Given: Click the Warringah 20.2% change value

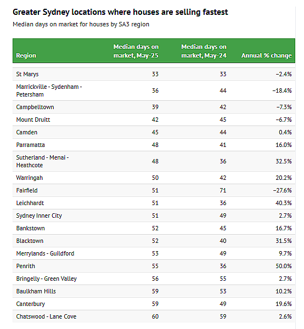Looking at the screenshot, I should (284, 178).
